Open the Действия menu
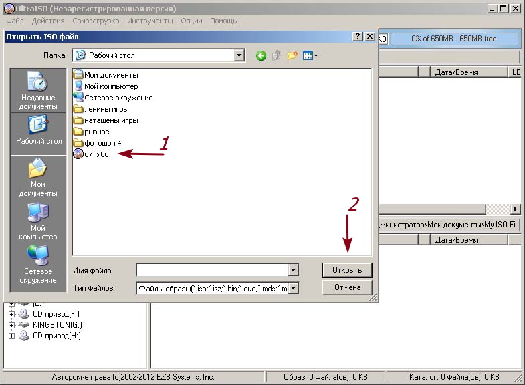525x385 pixels. tap(48, 21)
